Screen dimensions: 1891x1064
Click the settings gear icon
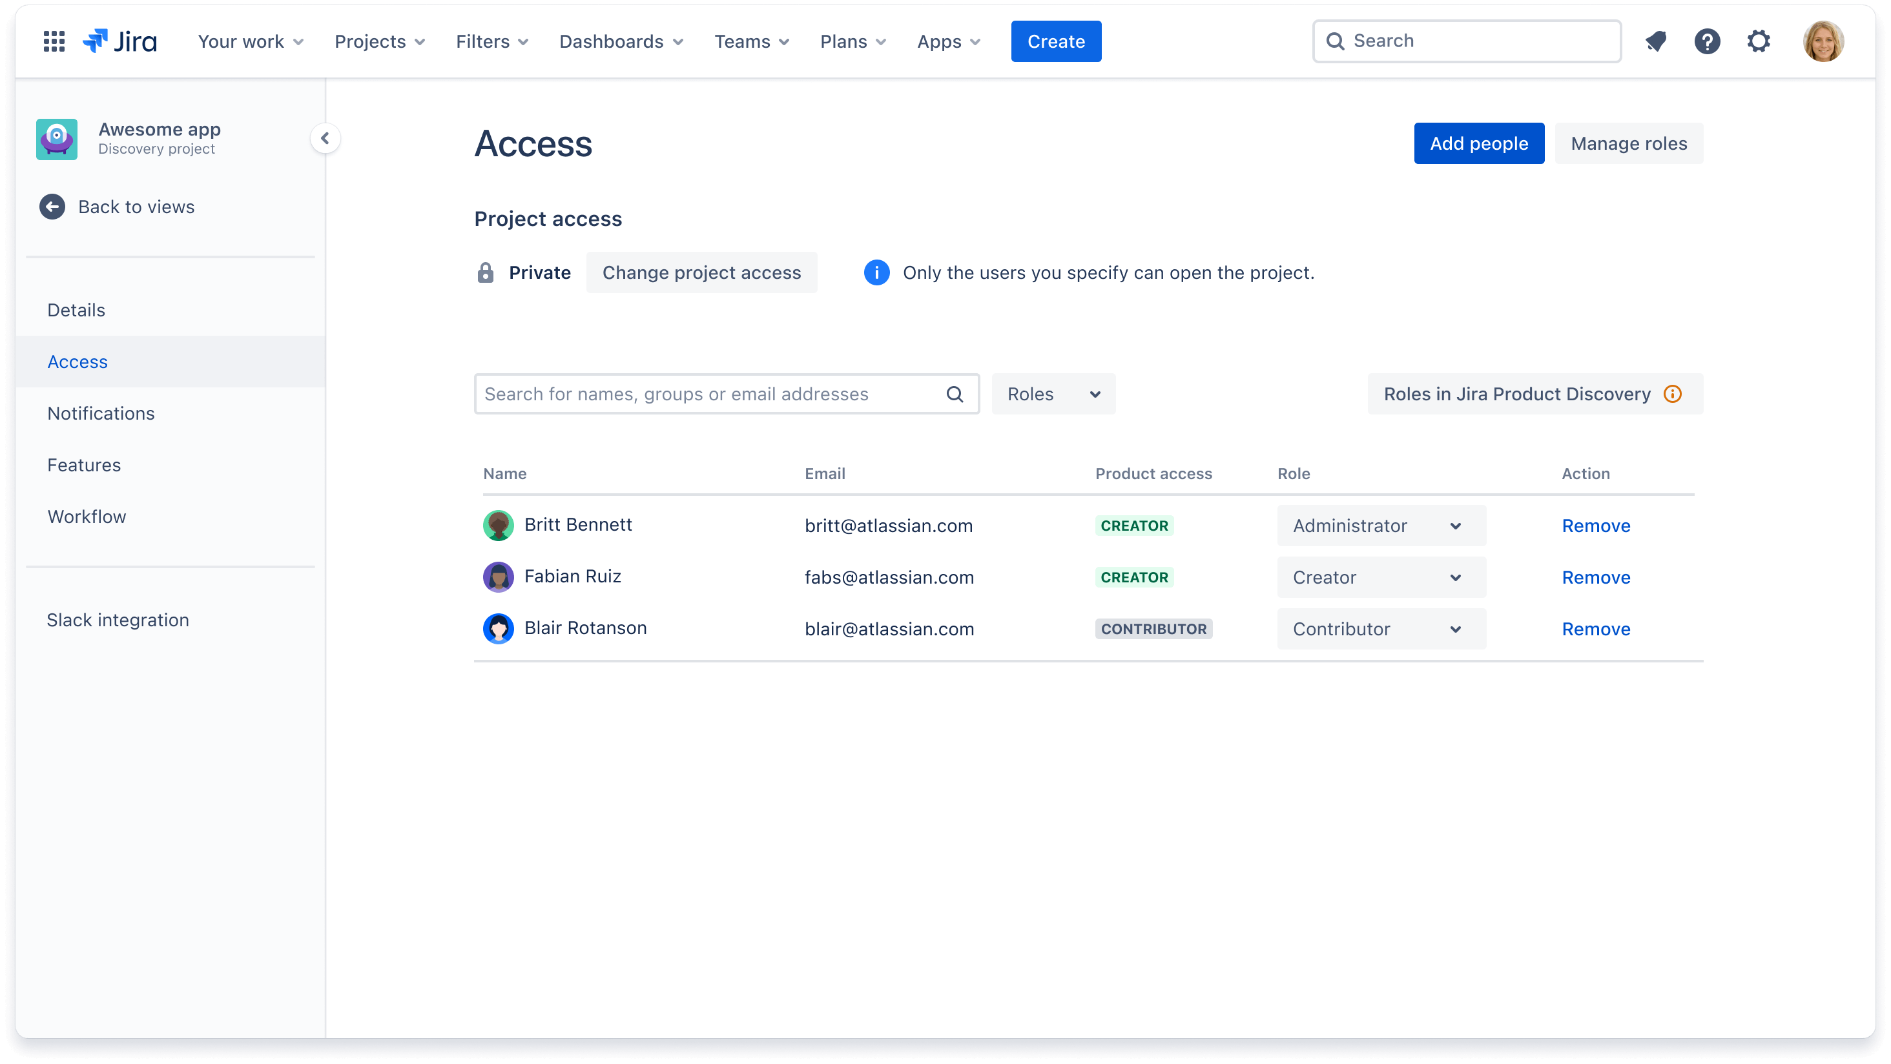[x=1757, y=40]
